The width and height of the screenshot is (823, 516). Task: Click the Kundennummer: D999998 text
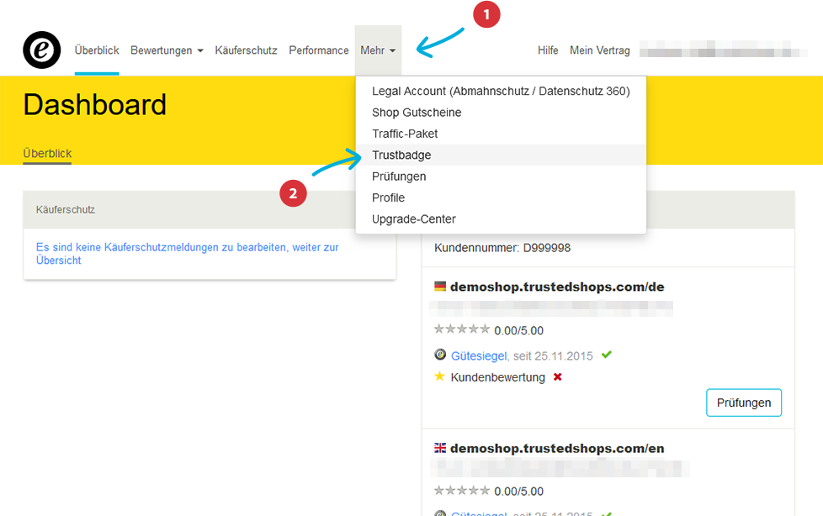click(502, 248)
